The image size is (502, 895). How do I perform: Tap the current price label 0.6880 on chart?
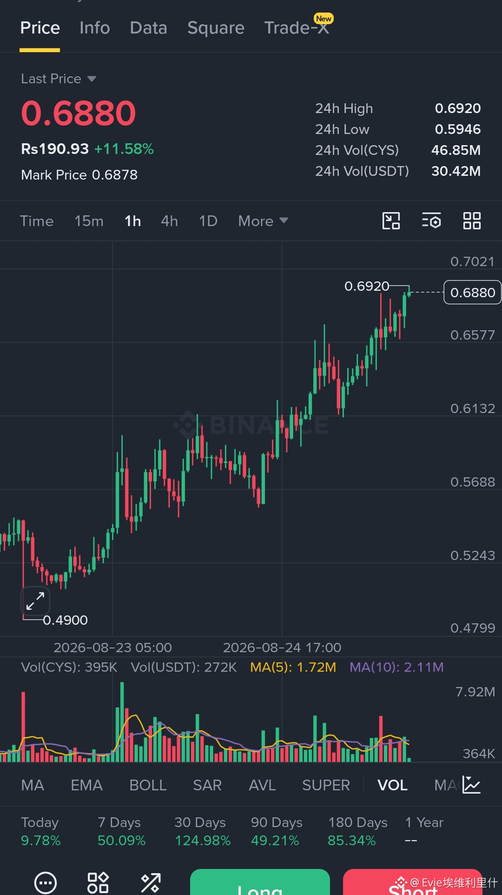pyautogui.click(x=472, y=292)
